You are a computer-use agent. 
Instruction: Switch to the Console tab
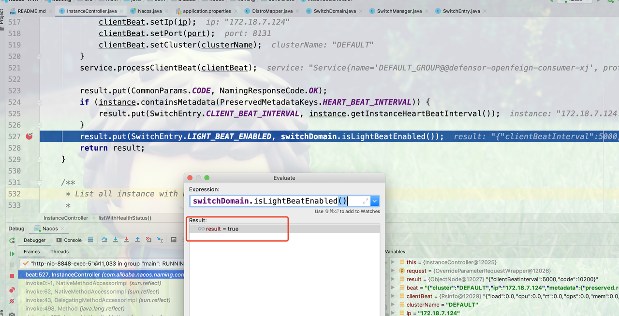click(69, 240)
